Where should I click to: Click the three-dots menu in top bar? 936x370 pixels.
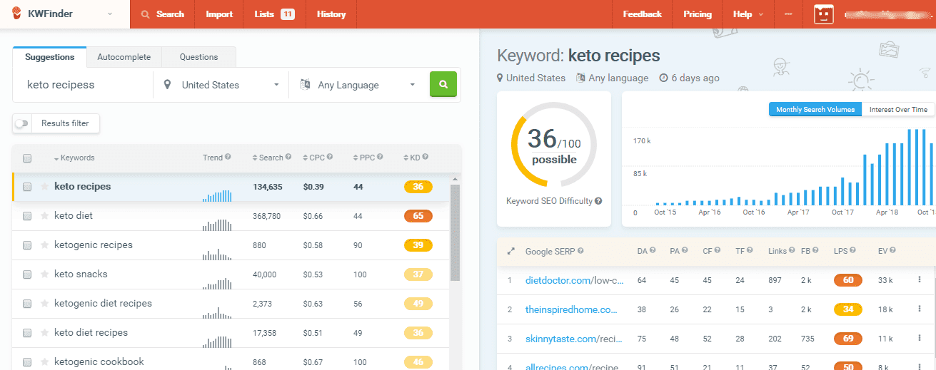(x=787, y=14)
